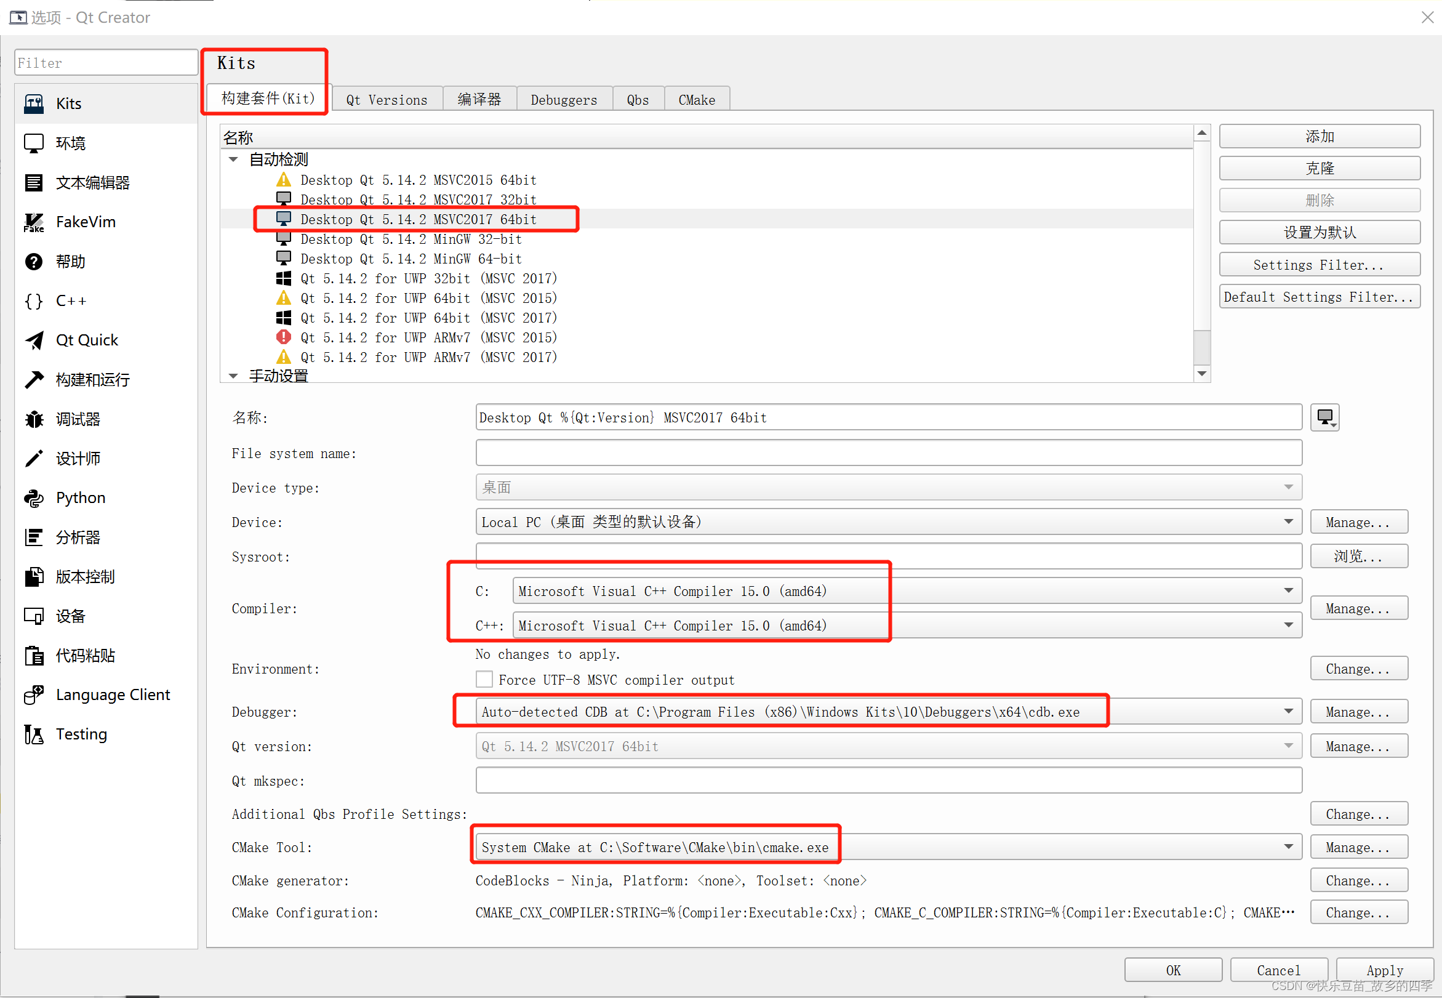Open the C++ compiler dropdown

[907, 625]
